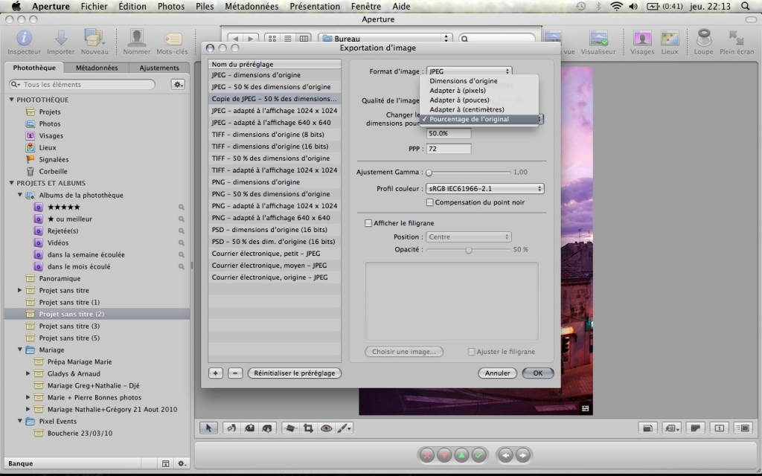762x476 pixels.
Task: Open Spotlight search in menu bar
Action: [745, 6]
